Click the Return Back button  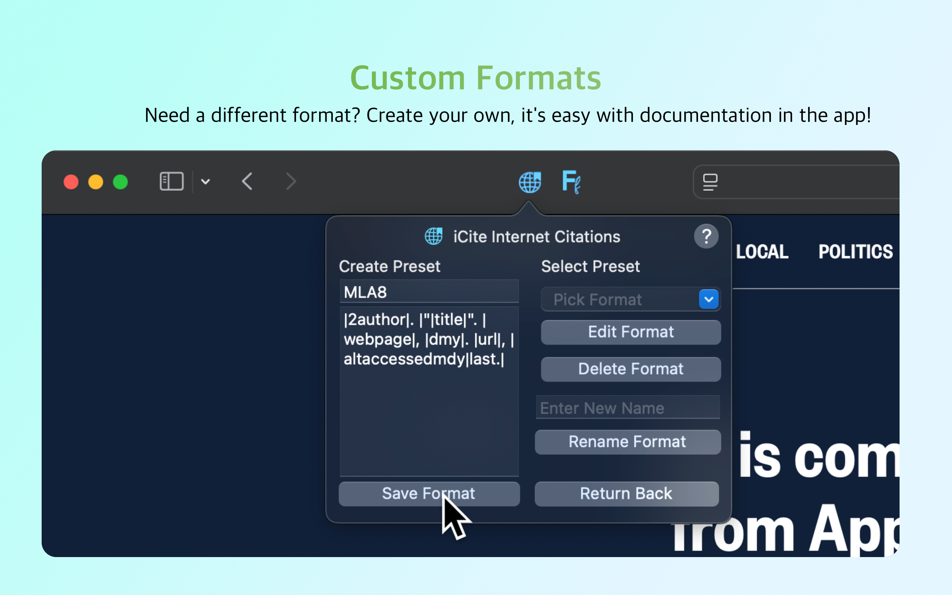[626, 494]
